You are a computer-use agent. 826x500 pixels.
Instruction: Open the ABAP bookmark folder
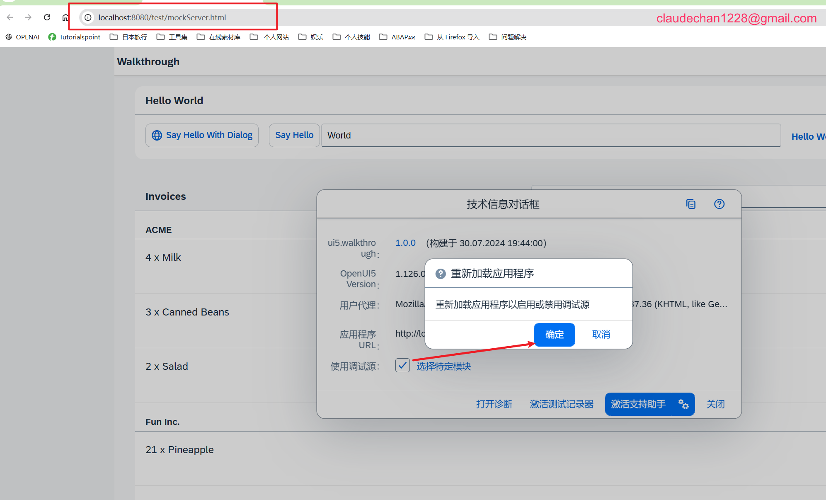397,37
